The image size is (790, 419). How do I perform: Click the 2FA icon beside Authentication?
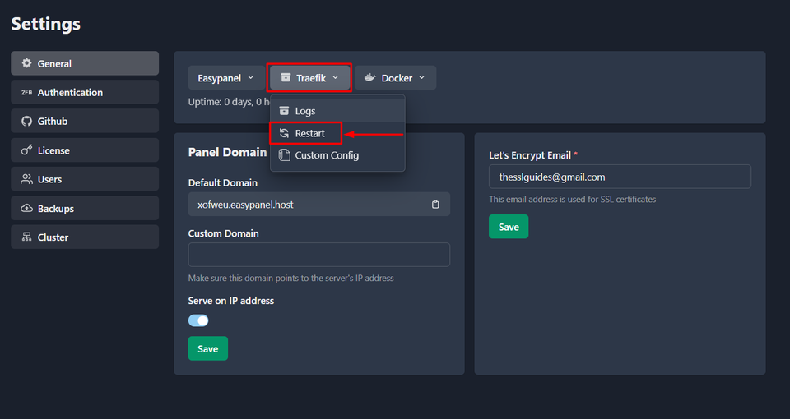pos(27,93)
